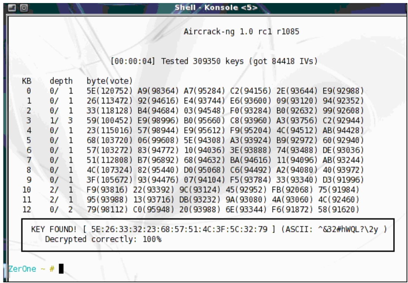
Task: Select the 5E(120752) entry
Action: [x=110, y=91]
